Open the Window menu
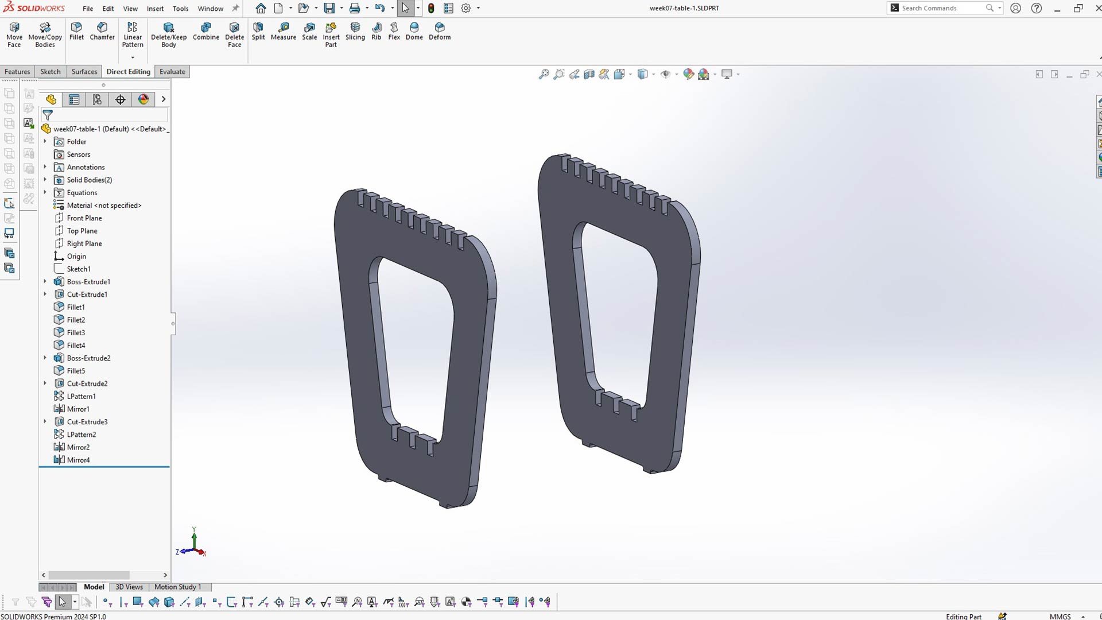 [x=211, y=9]
